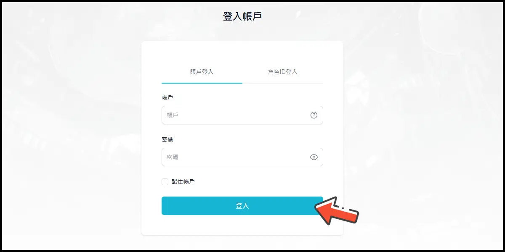The height and width of the screenshot is (252, 505).
Task: Select the 賬戶登入 tab
Action: tap(202, 72)
